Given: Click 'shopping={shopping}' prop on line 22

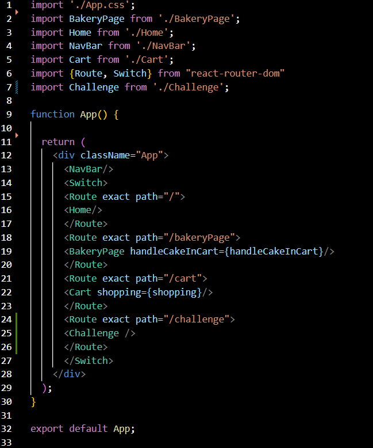Looking at the screenshot, I should (x=149, y=293).
